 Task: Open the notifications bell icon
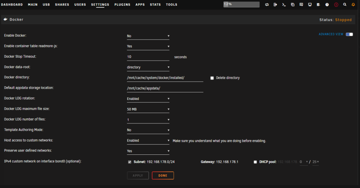(x=353, y=5)
